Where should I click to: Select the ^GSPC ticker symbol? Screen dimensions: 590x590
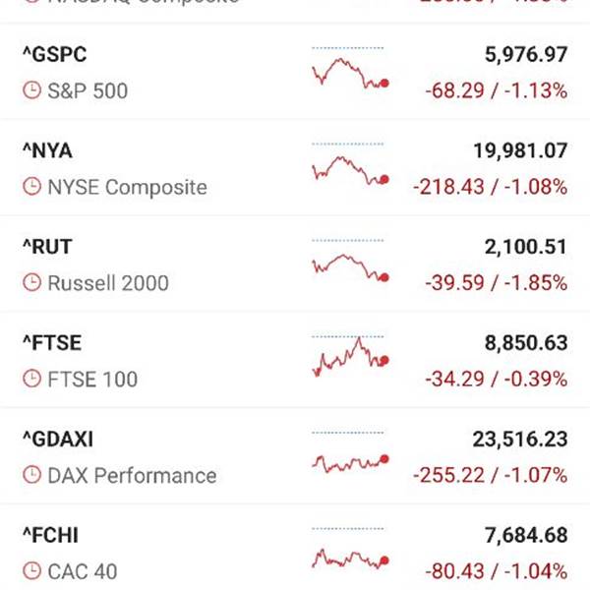(55, 55)
